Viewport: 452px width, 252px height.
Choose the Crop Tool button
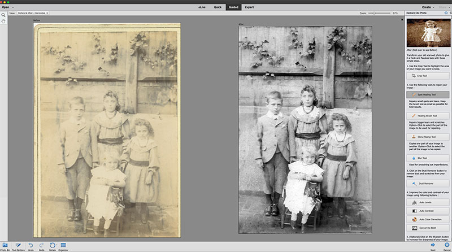[428, 76]
